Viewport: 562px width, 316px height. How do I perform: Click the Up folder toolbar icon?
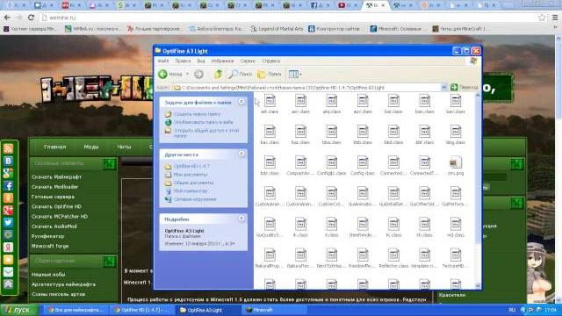pyautogui.click(x=218, y=74)
